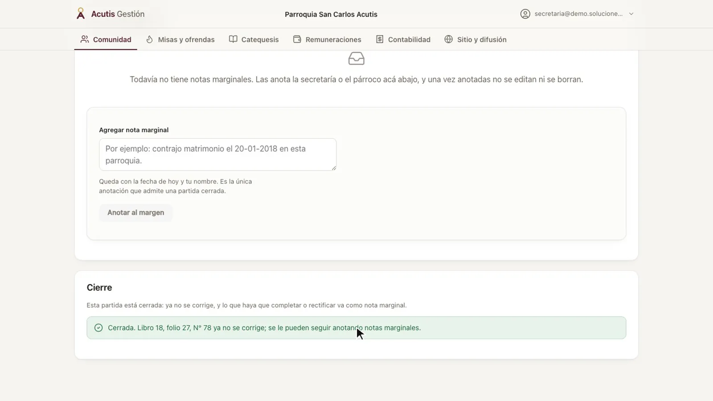The height and width of the screenshot is (401, 713).
Task: Click the Sitio y difusión globe icon
Action: [449, 39]
